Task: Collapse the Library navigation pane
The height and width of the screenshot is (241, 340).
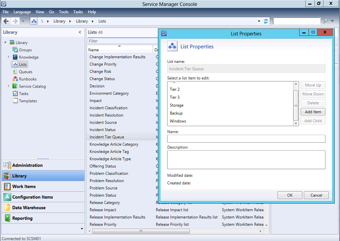Action: [80, 32]
